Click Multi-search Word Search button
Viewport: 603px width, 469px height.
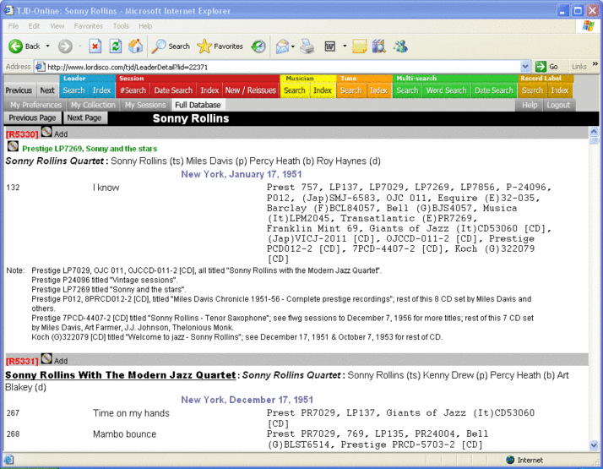[446, 90]
